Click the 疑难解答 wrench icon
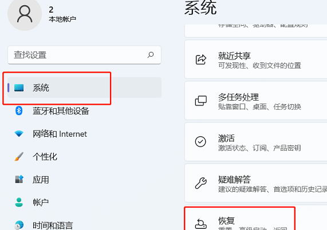Viewport: 327px width, 230px height. [x=200, y=183]
